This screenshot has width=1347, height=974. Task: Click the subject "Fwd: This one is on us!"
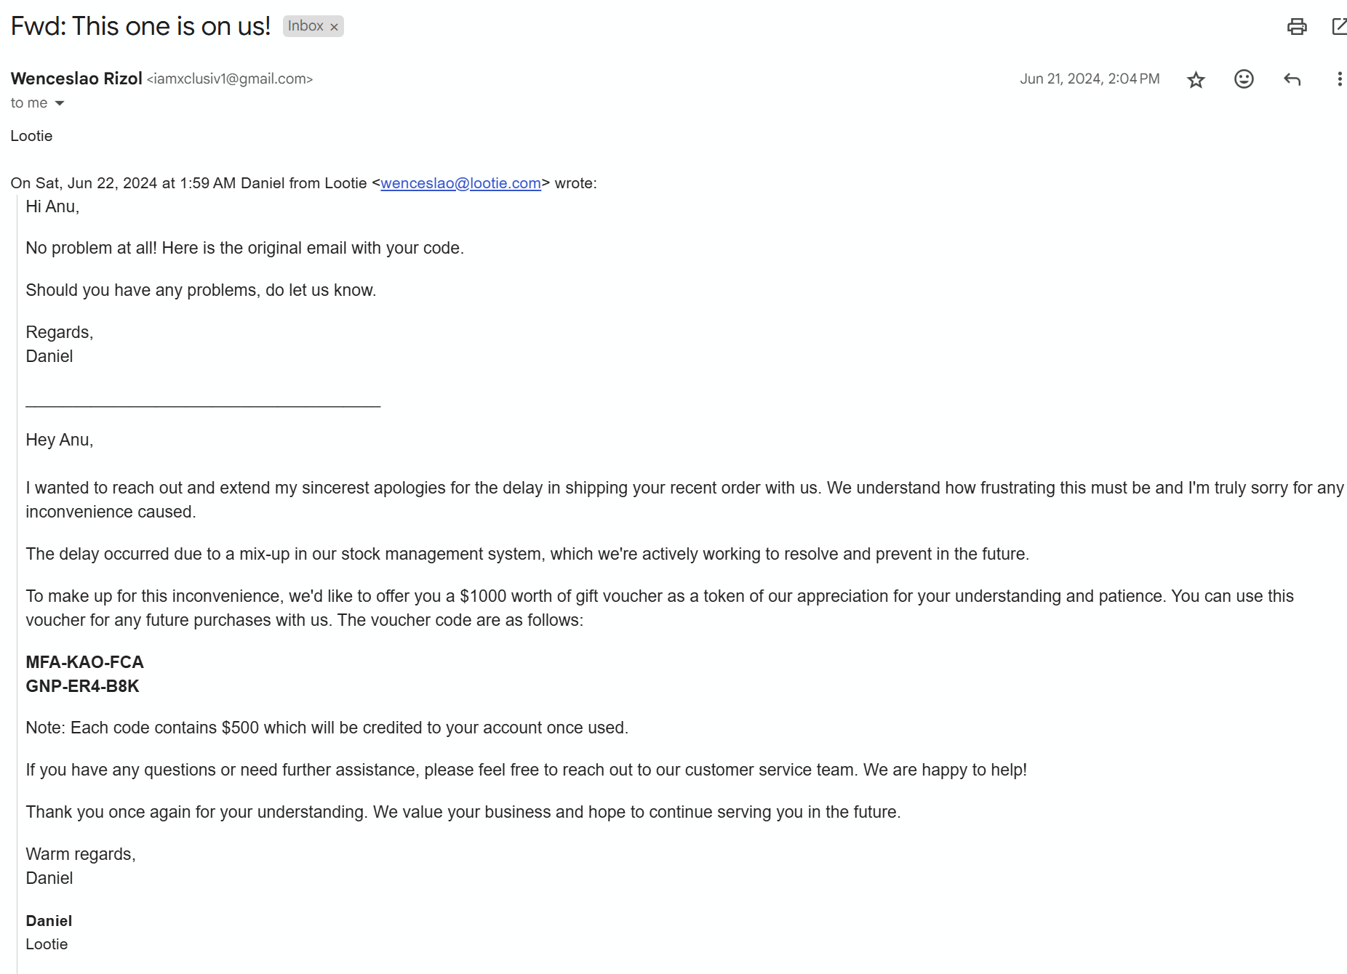(140, 26)
